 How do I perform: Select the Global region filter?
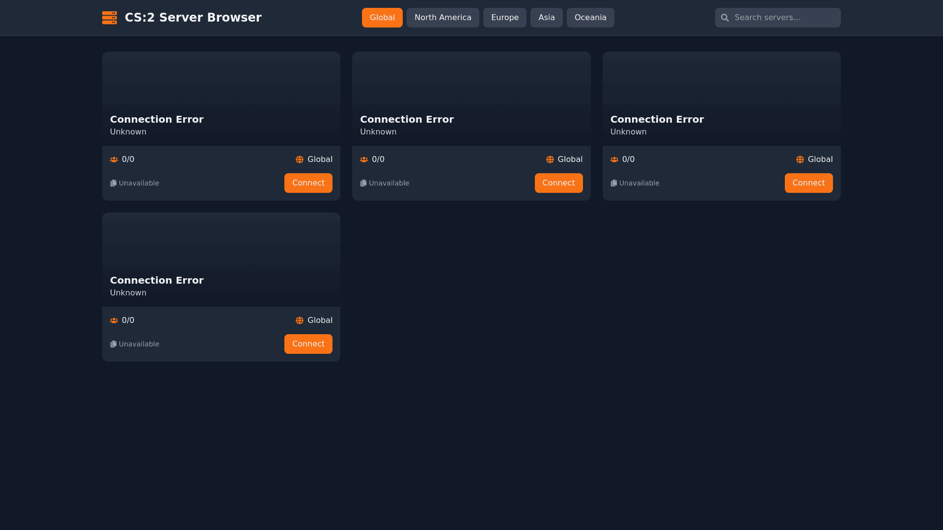[382, 18]
